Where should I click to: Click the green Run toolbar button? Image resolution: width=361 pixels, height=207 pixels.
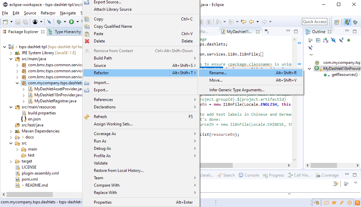point(71,22)
